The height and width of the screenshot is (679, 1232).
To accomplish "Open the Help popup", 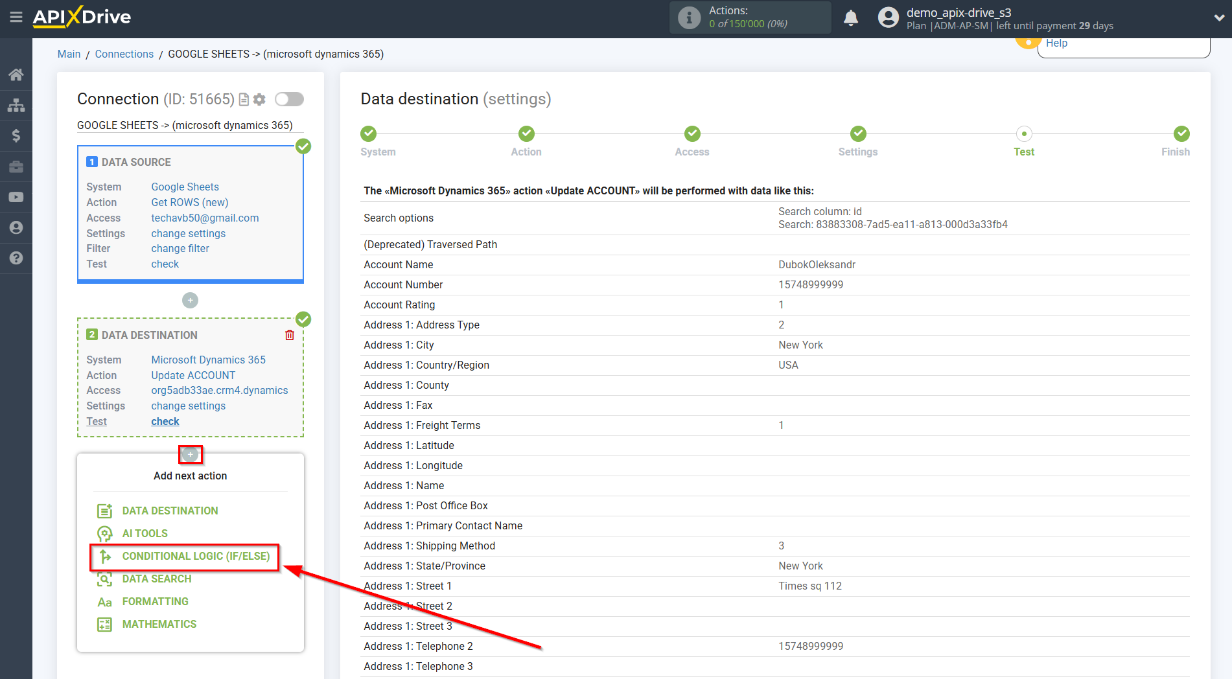I will (1056, 43).
